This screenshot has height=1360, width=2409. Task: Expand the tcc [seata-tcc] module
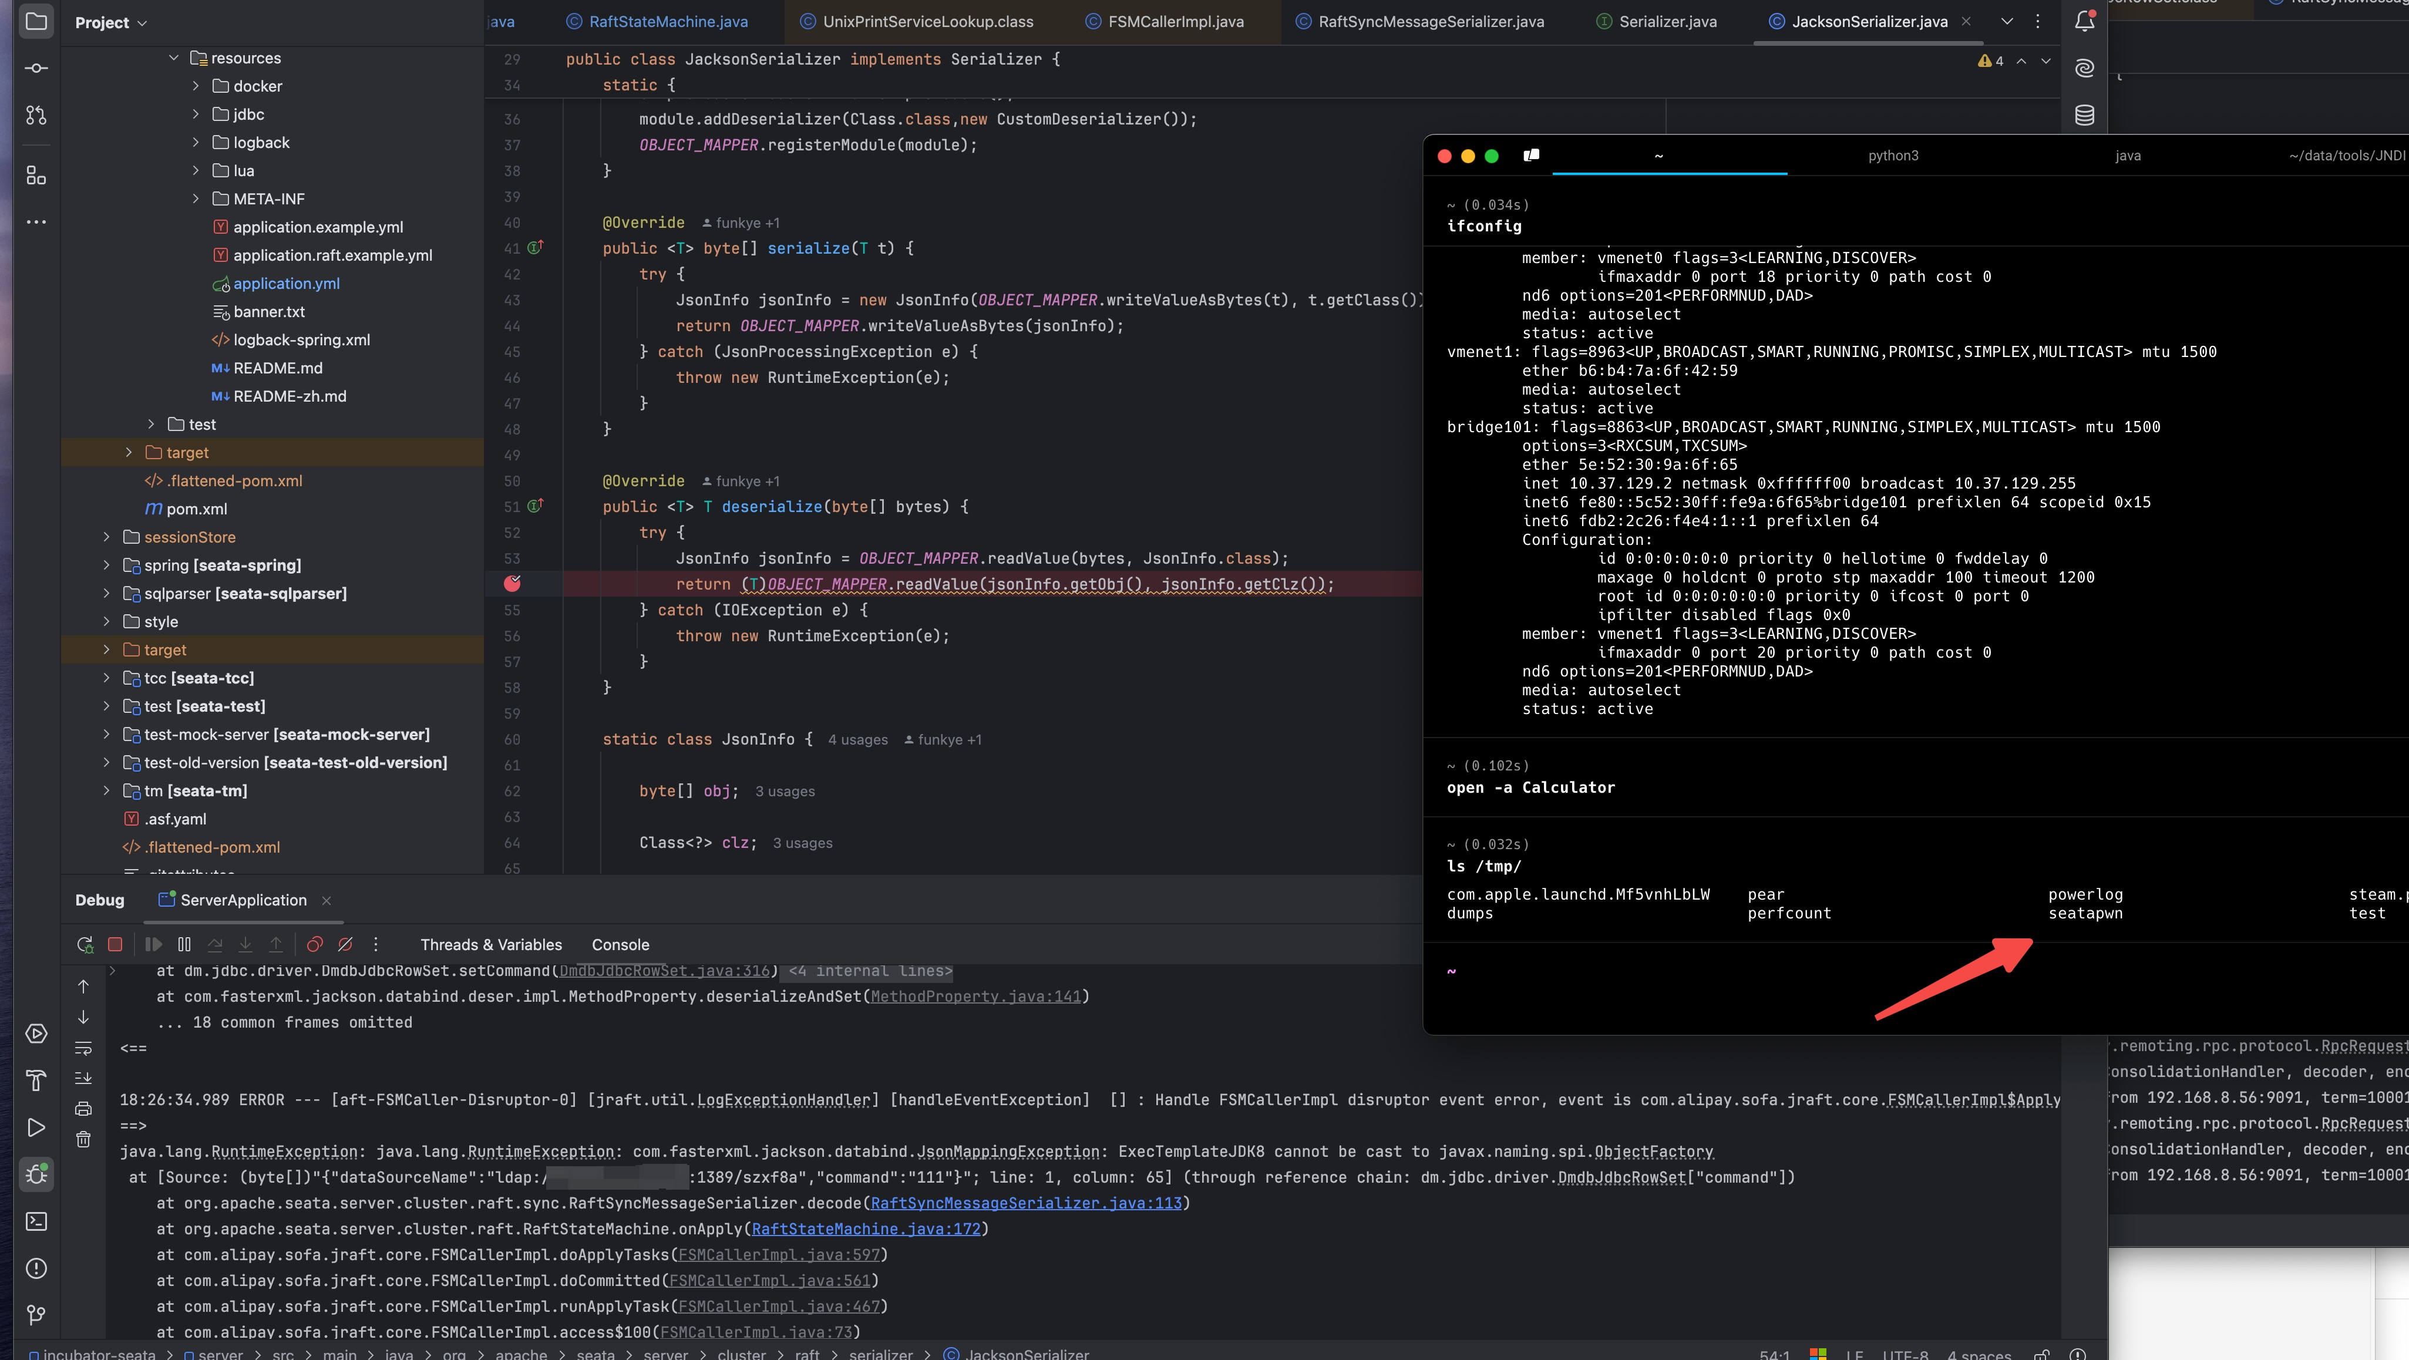click(106, 678)
